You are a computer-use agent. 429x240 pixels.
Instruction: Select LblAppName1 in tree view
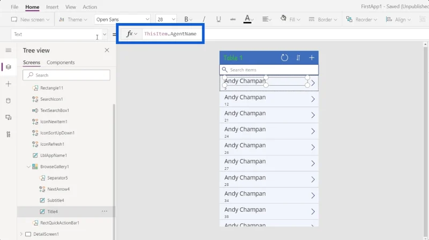click(x=54, y=155)
